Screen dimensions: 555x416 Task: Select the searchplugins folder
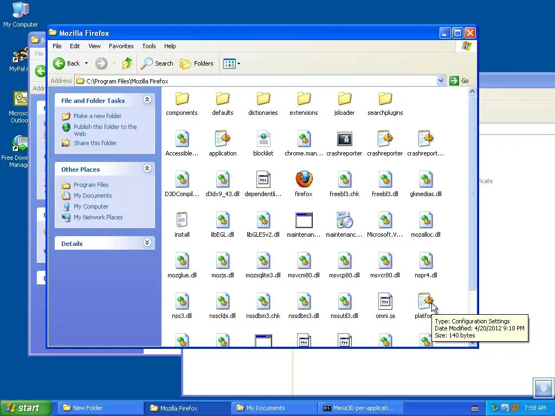385,104
